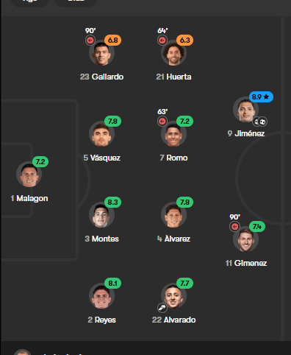Screen dimensions: 291x355
Task: Open Vásquez's player avatar
Action: pos(101,134)
